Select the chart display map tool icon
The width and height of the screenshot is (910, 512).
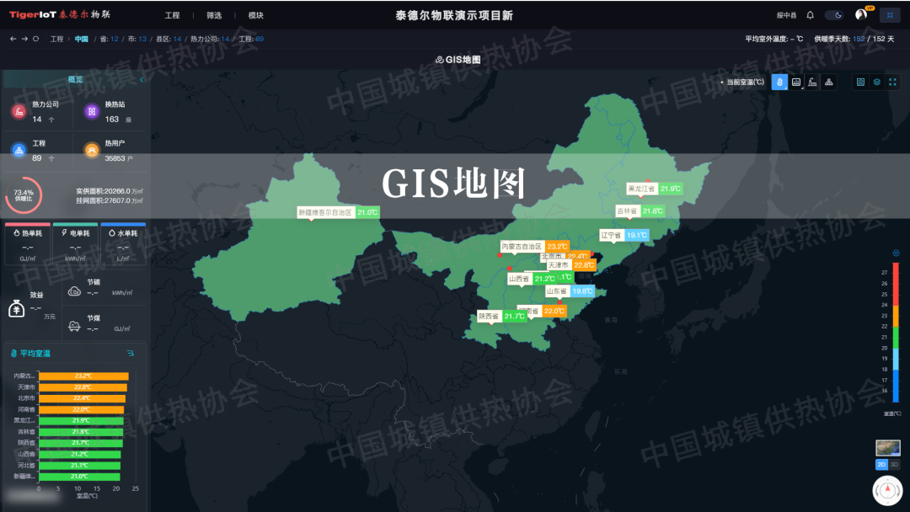coord(796,82)
